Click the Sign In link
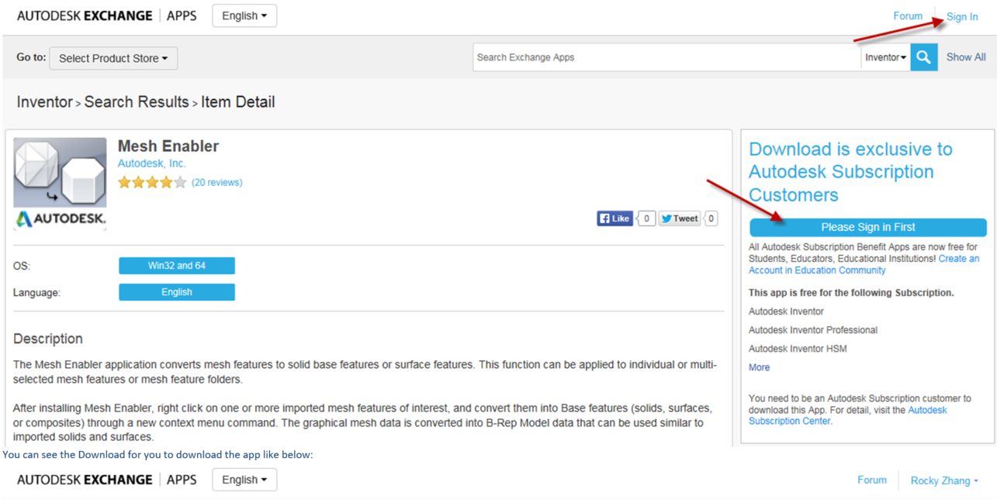The image size is (997, 499). 962,17
